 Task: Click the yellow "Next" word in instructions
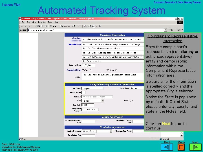(166, 124)
